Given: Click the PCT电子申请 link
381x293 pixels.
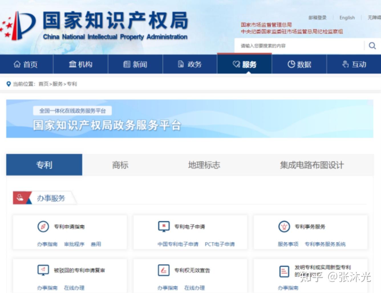Looking at the screenshot, I should click(220, 244).
